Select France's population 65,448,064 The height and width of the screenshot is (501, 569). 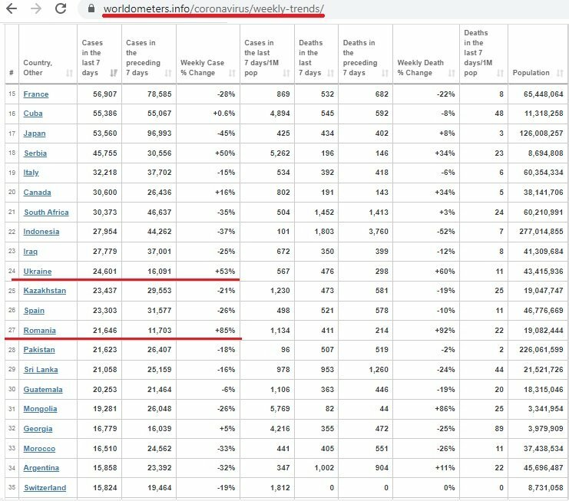[543, 94]
